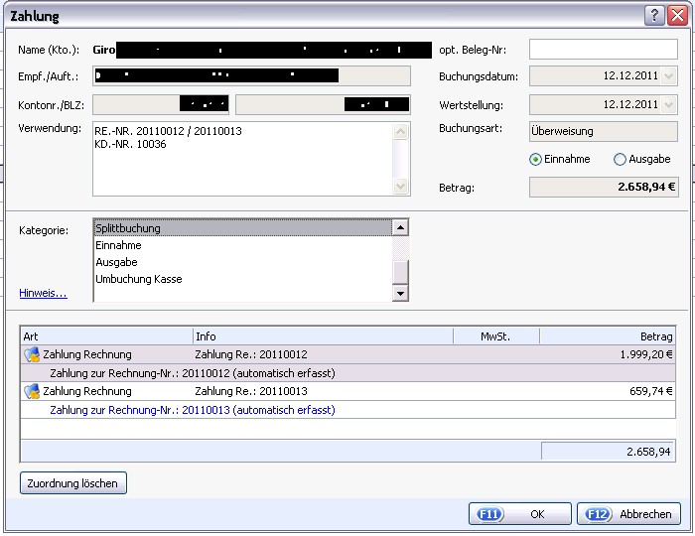This screenshot has height=536, width=695.
Task: Close the Zahlung dialog window
Action: coord(677,16)
